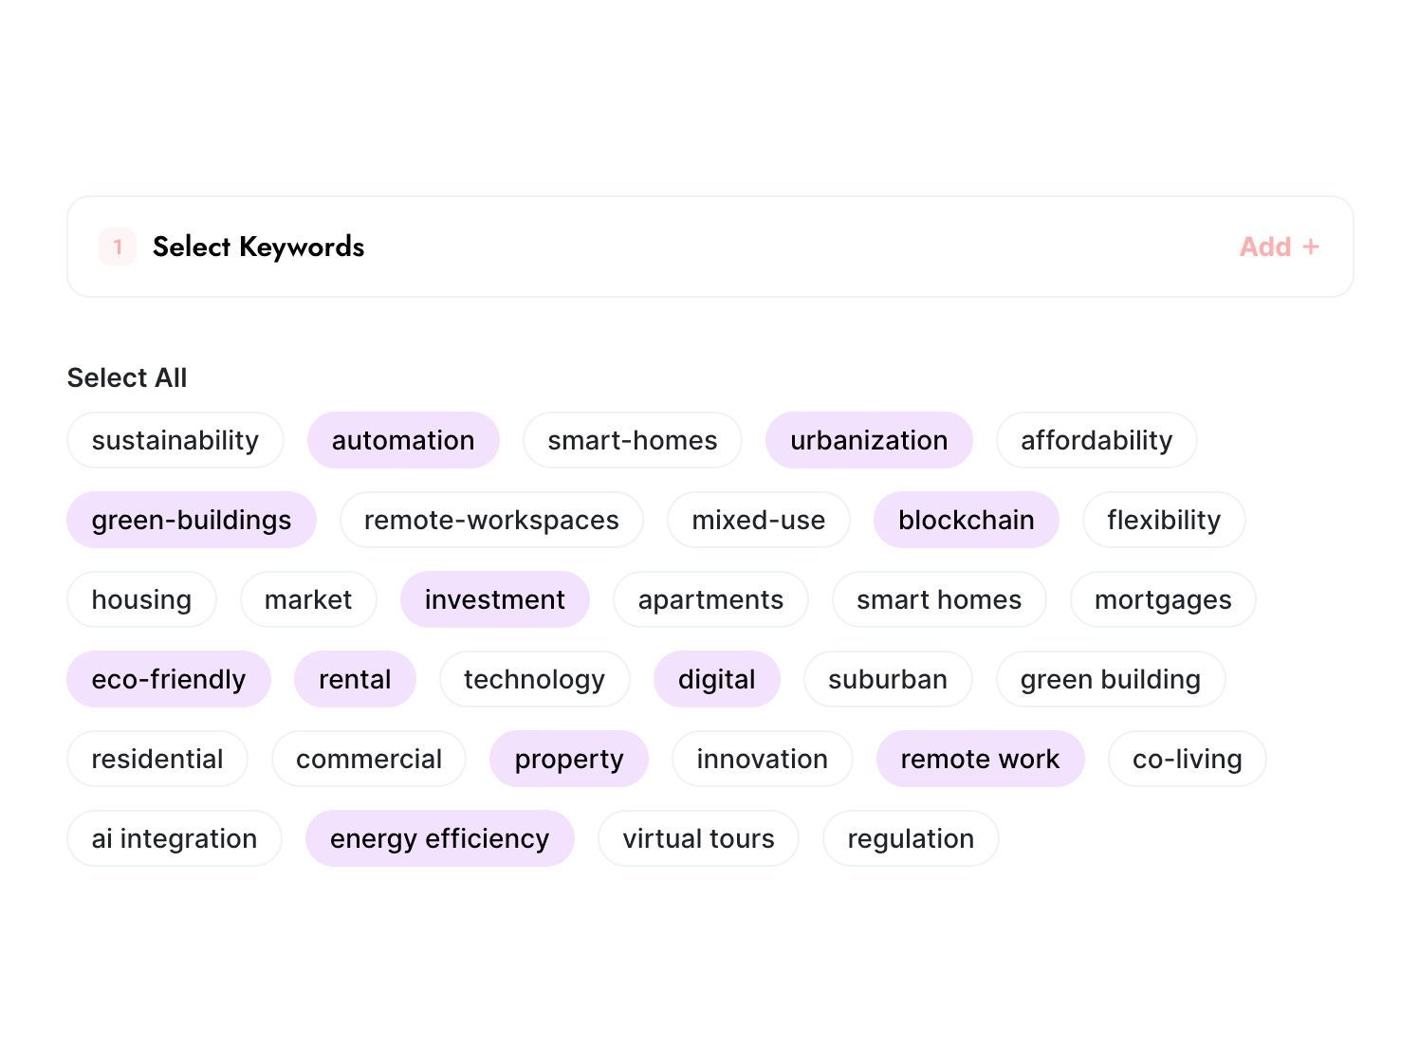Select the housing keyword
Viewport: 1419px width, 1064px height.
coord(141,599)
